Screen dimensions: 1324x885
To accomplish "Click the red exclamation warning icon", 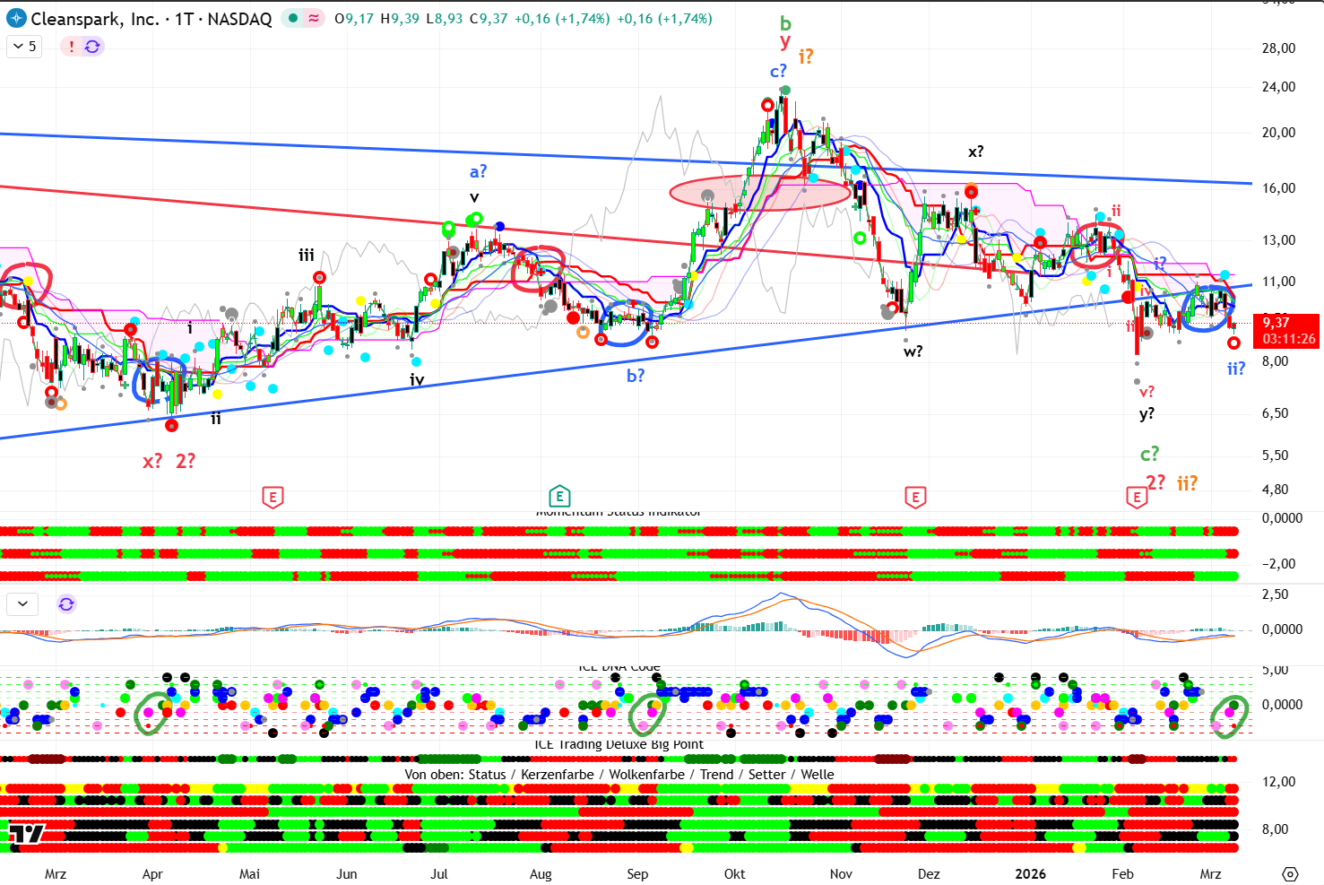I will click(x=72, y=47).
